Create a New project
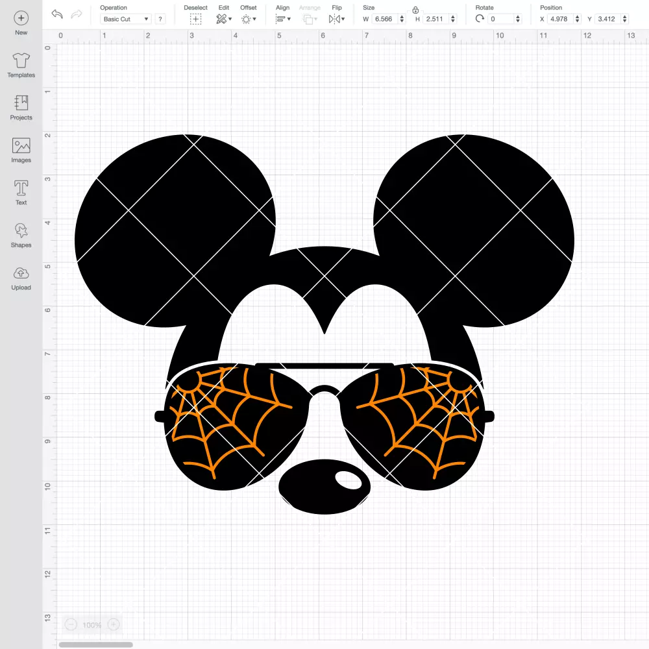 tap(21, 23)
